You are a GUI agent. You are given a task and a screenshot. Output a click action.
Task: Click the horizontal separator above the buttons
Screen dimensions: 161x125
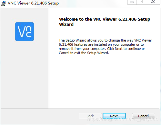(80, 109)
